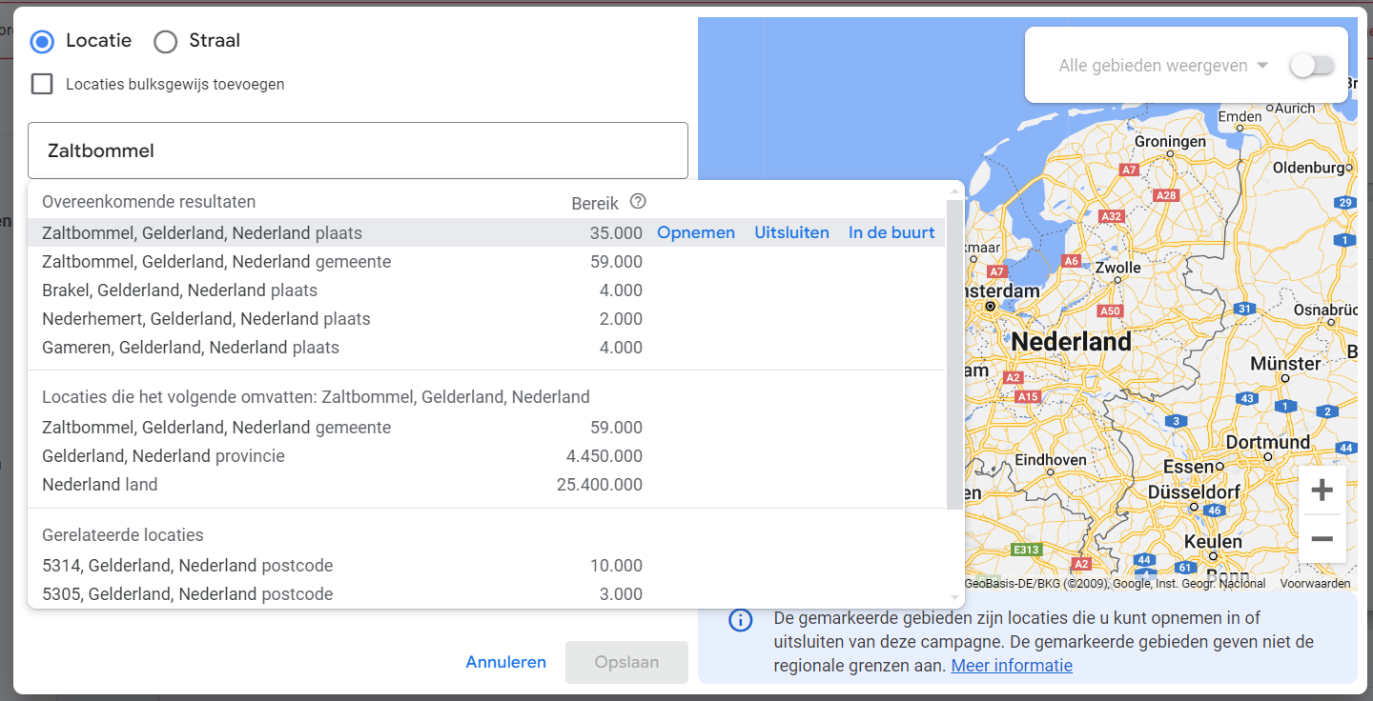Click the Bereik help question mark icon
The image size is (1373, 701).
[639, 202]
